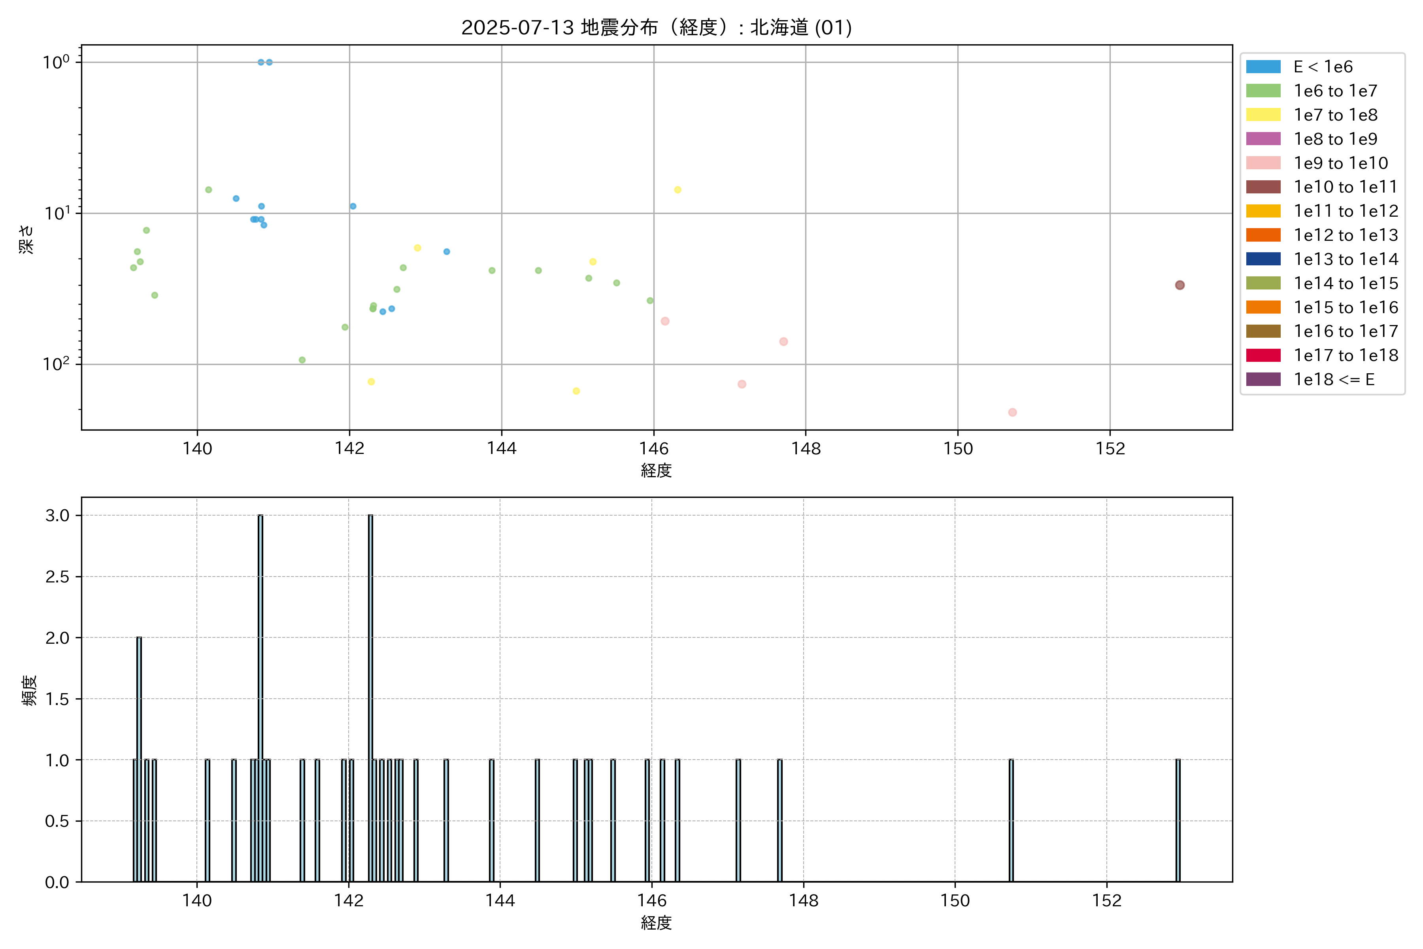Click the navy '1e13 to 1e14' legend swatch
Screen dimensions: 1423x949
coord(1263,259)
